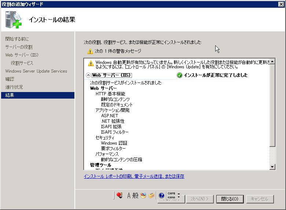Open インストール レポートの印刷、電子メール送信、または保存 link

coord(134,176)
